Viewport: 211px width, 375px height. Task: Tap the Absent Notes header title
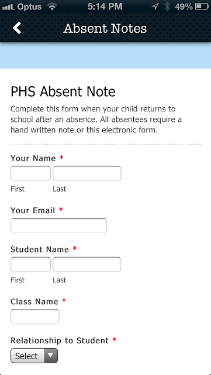(105, 29)
